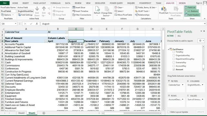The width and height of the screenshot is (207, 116).
Task: Click the UPDATE button
Action: (x=201, y=112)
